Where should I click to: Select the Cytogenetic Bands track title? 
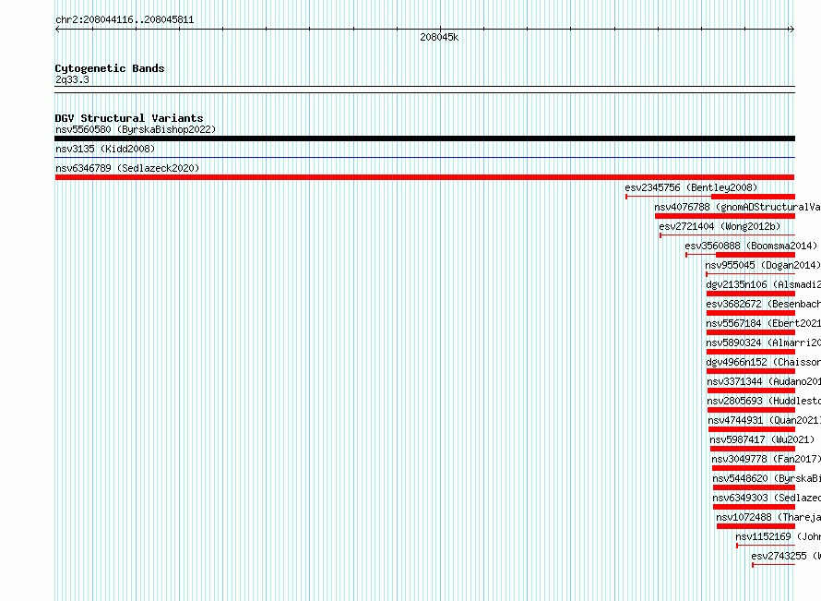coord(110,68)
